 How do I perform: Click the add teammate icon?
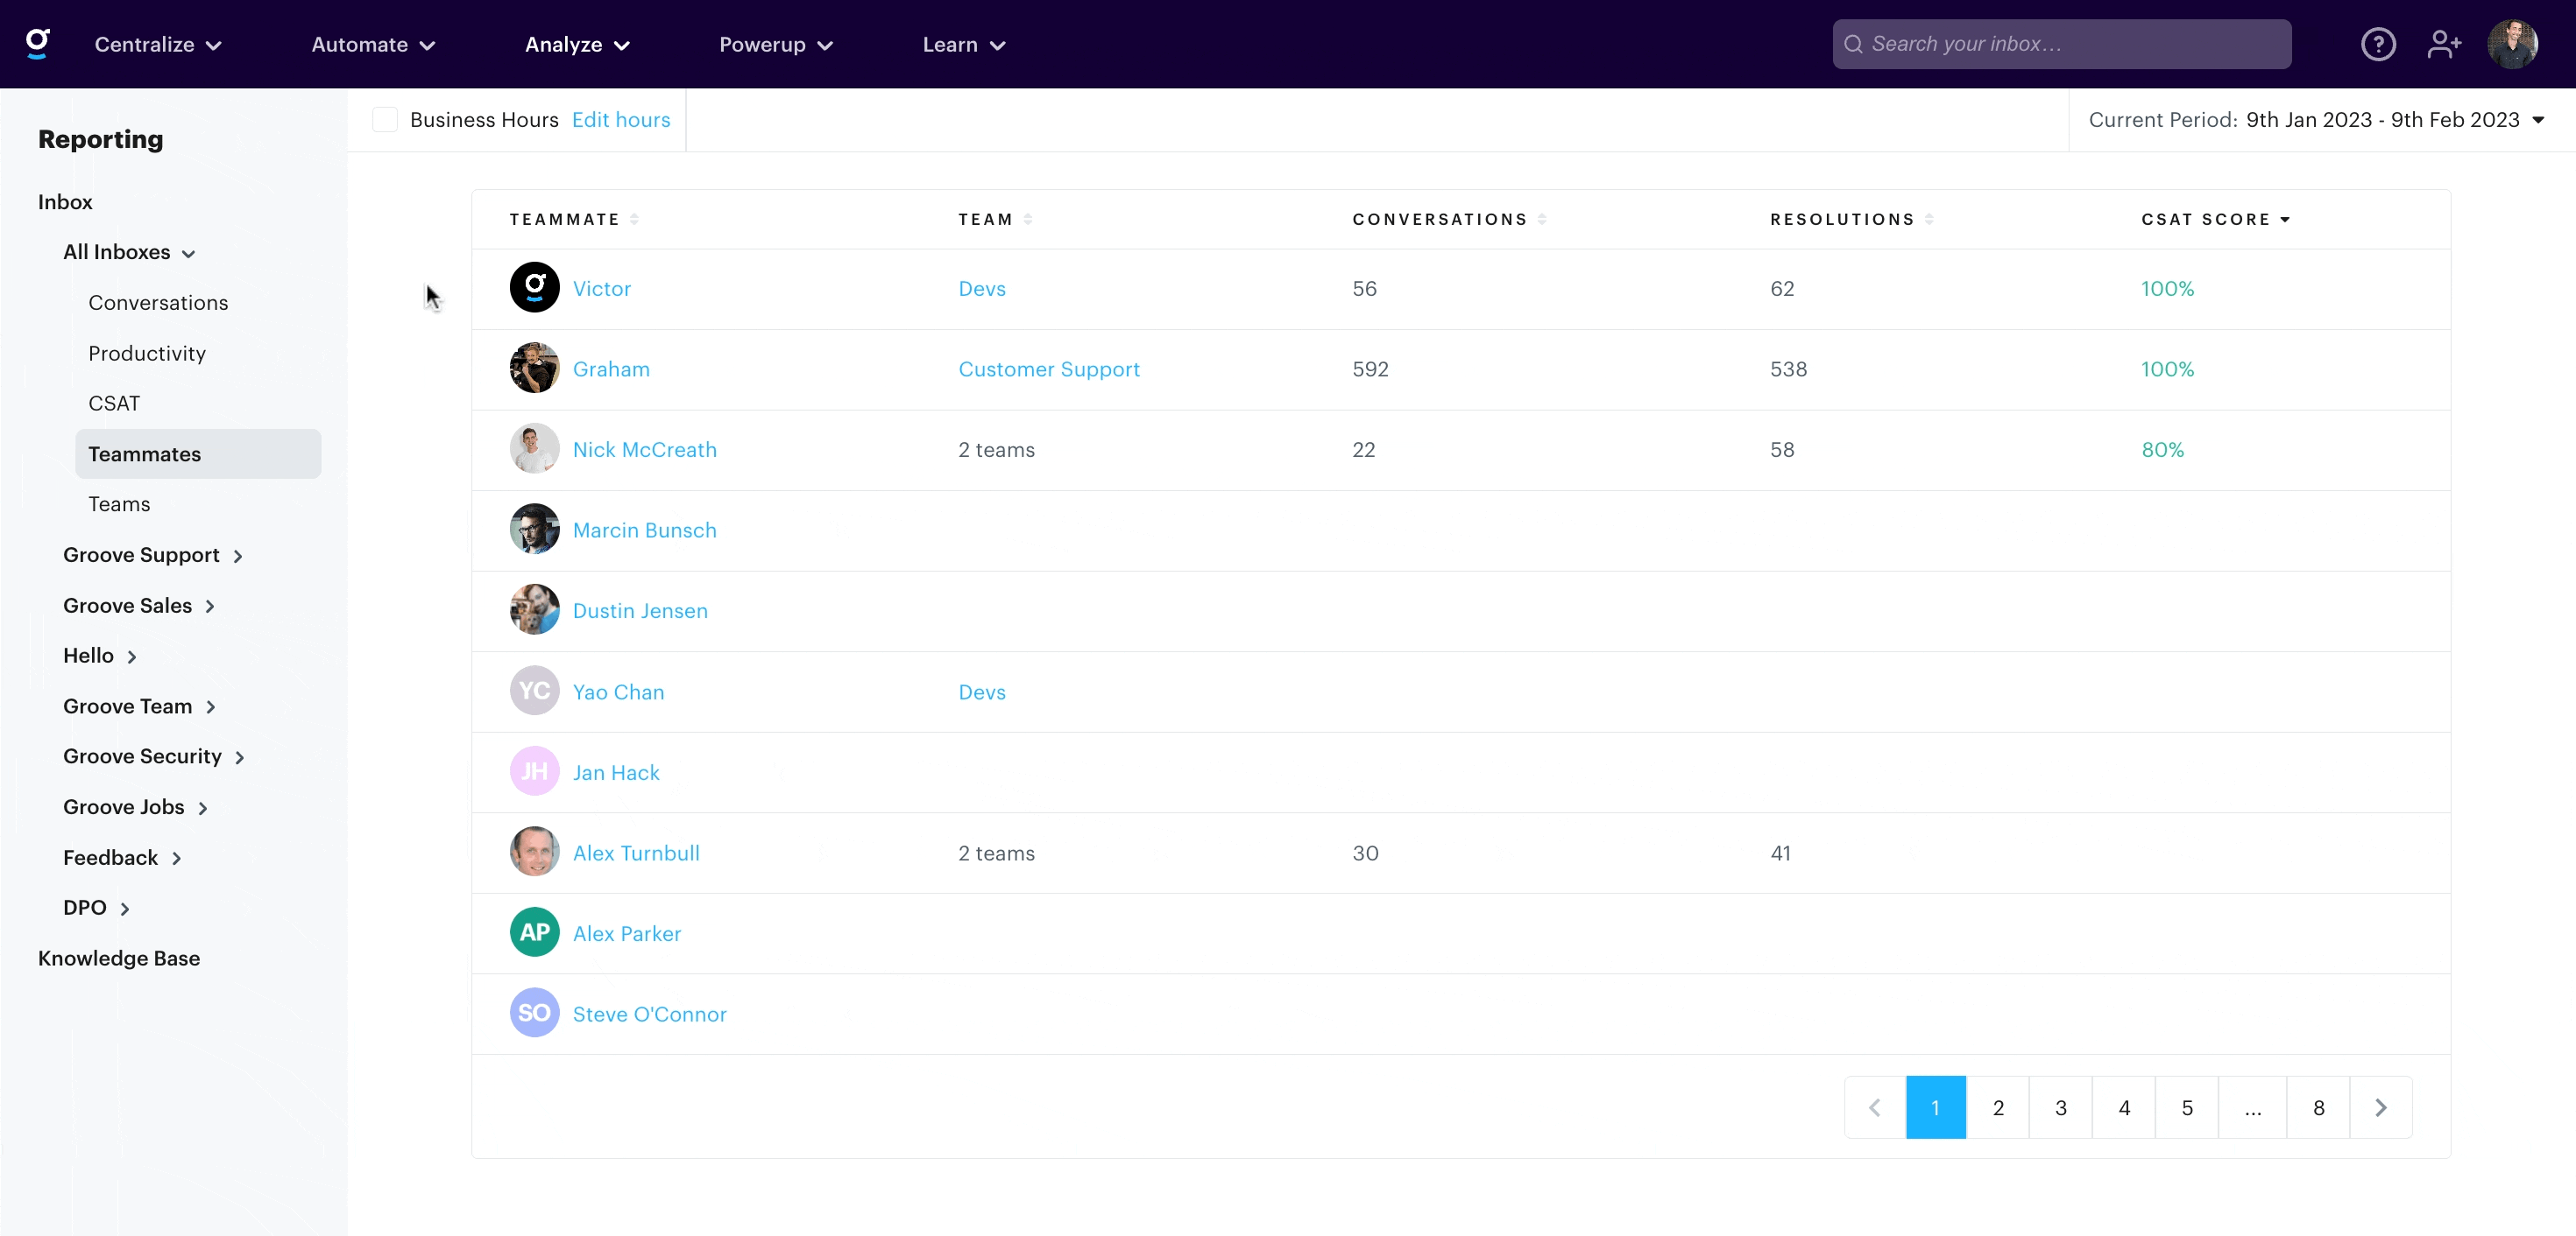click(2443, 44)
